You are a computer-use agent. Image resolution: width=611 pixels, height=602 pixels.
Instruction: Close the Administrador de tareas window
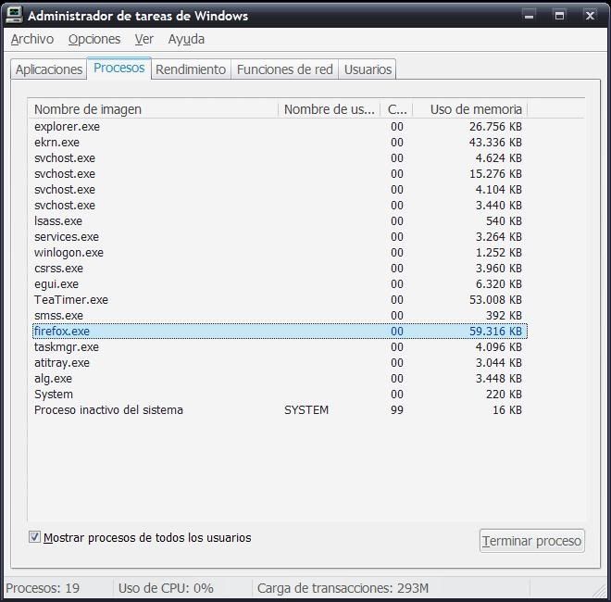[x=590, y=16]
